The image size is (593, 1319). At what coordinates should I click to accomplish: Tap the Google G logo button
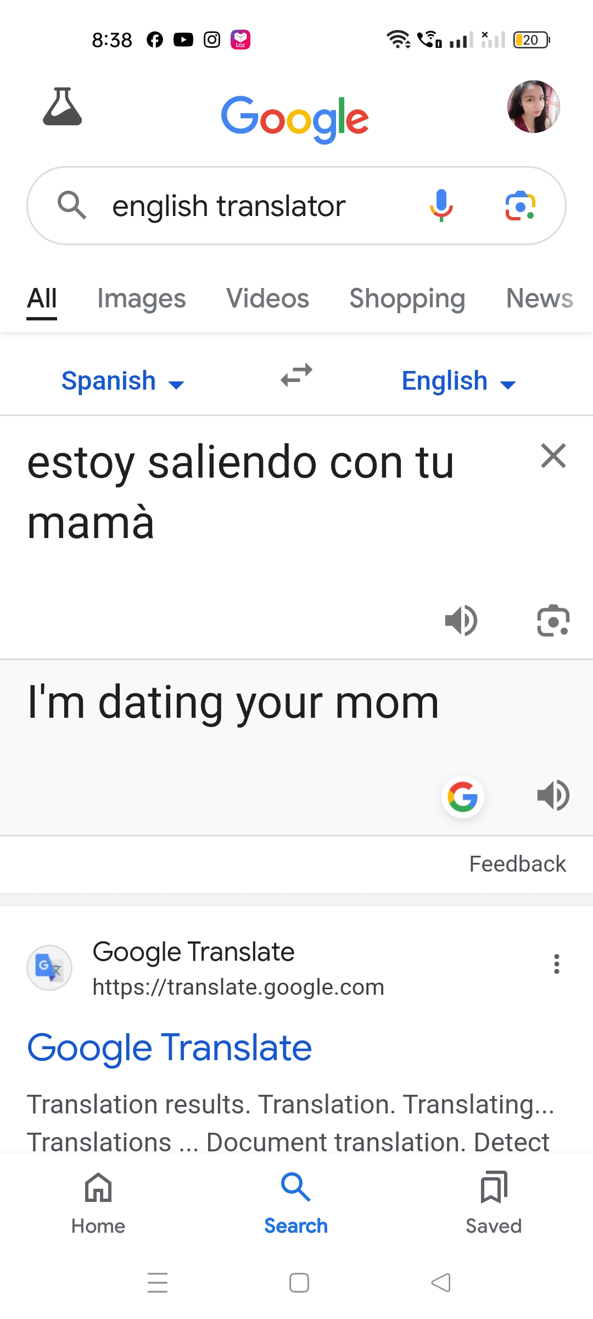462,796
